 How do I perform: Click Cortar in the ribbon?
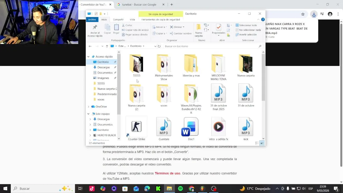pos(127,25)
